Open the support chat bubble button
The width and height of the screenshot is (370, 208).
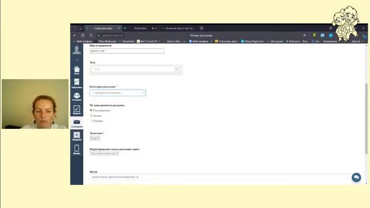[356, 177]
